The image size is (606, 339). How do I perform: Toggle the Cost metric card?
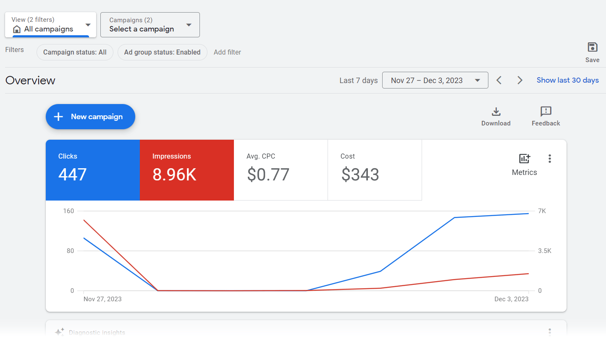(374, 169)
